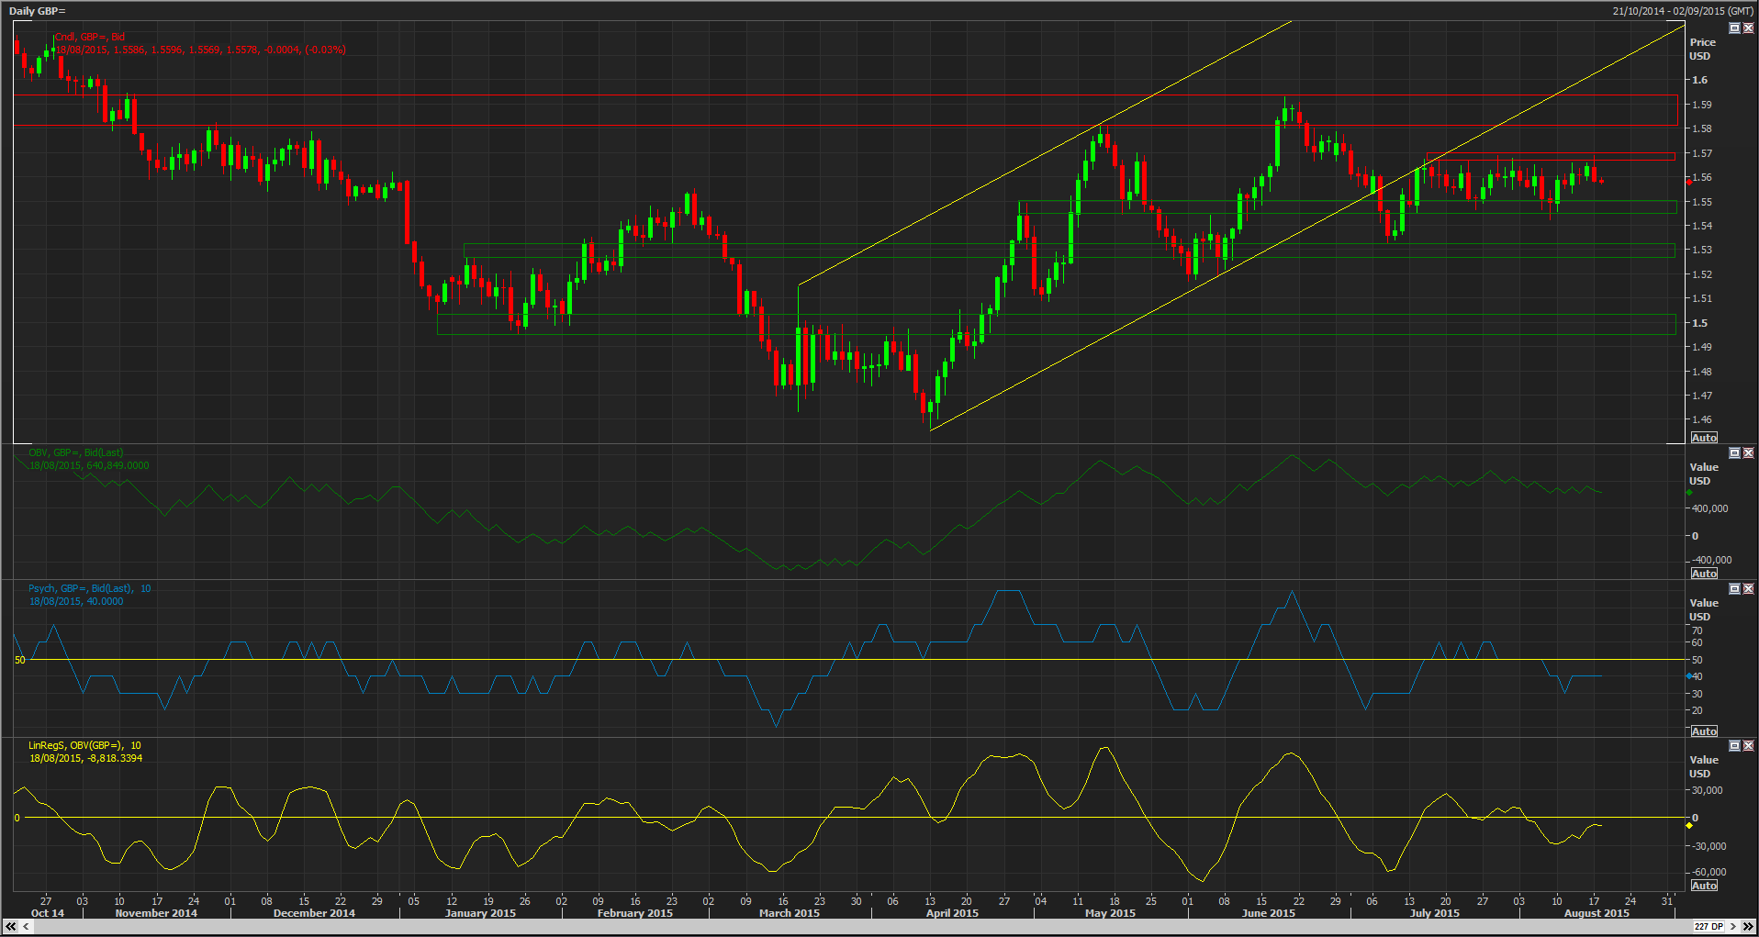
Task: Click the Price USD axis label
Action: coord(1702,49)
